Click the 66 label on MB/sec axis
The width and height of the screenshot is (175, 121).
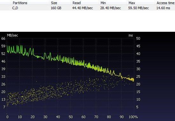(x=3, y=38)
